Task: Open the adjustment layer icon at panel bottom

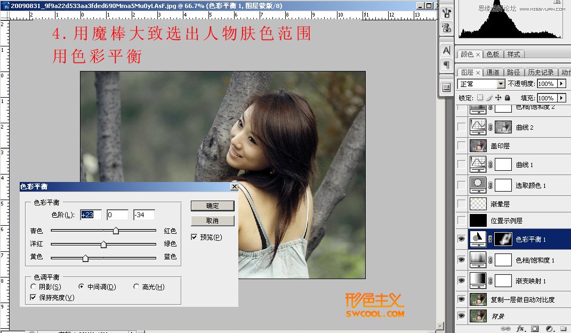Action: tap(549, 329)
